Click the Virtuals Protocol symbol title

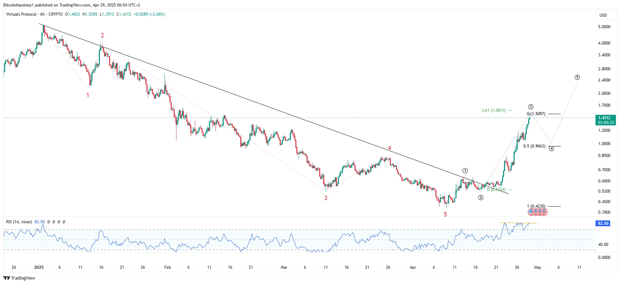pos(21,14)
